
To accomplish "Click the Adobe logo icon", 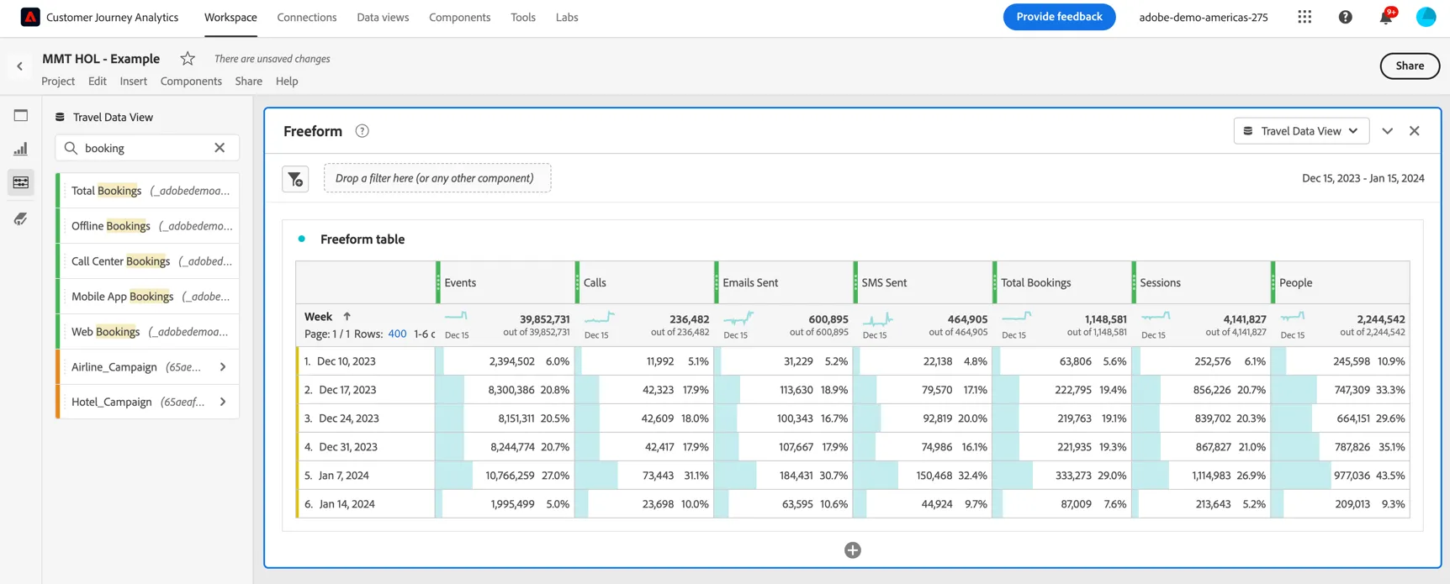I will (30, 17).
